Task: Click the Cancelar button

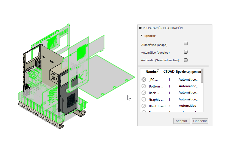Action: click(200, 121)
